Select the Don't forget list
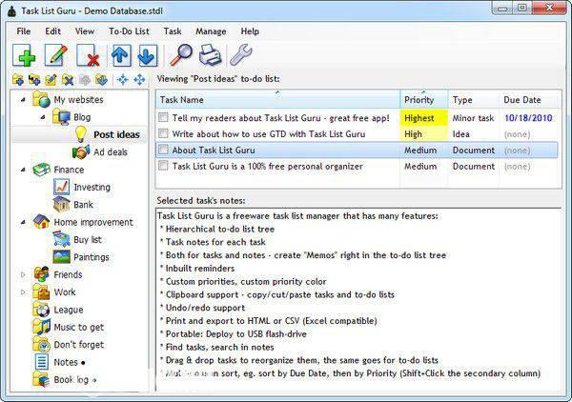 point(79,345)
